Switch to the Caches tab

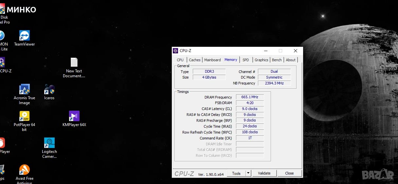(x=195, y=60)
